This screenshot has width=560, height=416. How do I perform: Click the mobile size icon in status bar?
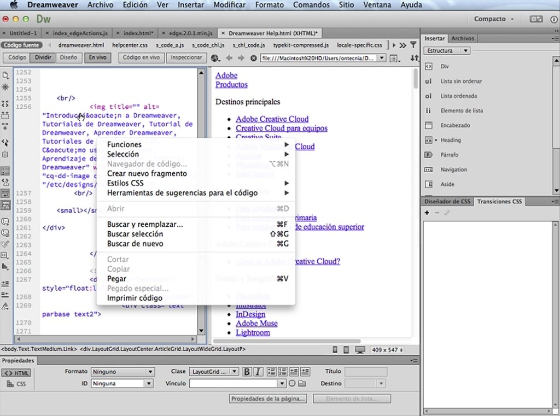335,350
